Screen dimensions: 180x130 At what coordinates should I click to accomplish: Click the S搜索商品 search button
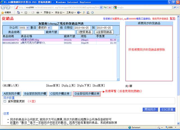click(x=85, y=32)
